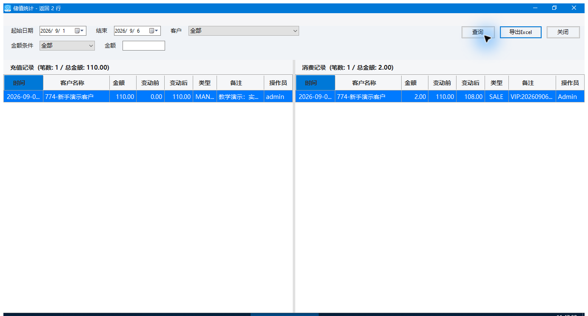Select the 110.00 金额 cell in 充值记录
Viewport: 588px width, 316px height.
[123, 96]
